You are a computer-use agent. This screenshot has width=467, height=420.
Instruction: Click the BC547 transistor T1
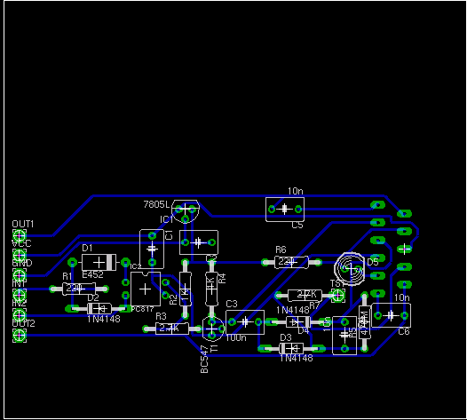[212, 329]
